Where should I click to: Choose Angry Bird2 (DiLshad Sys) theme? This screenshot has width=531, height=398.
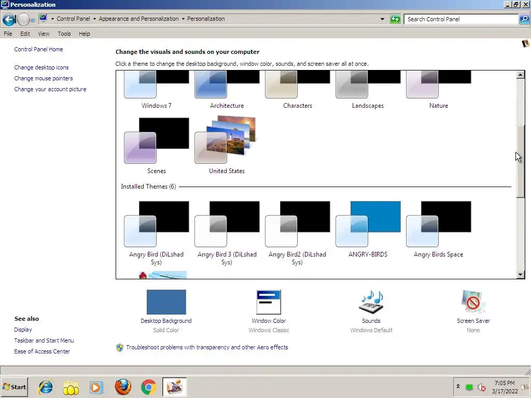297,233
